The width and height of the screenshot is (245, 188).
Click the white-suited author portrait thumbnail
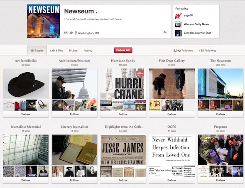[x=57, y=171]
